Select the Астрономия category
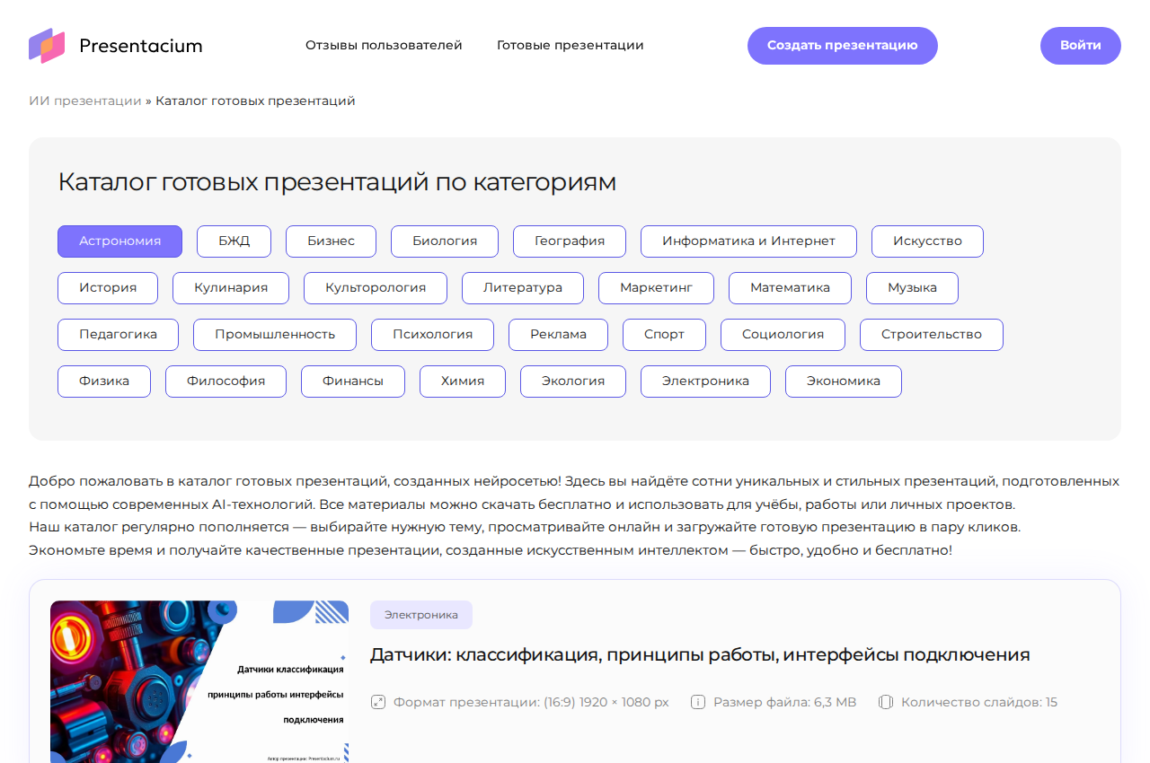Image resolution: width=1150 pixels, height=763 pixels. pyautogui.click(x=119, y=241)
